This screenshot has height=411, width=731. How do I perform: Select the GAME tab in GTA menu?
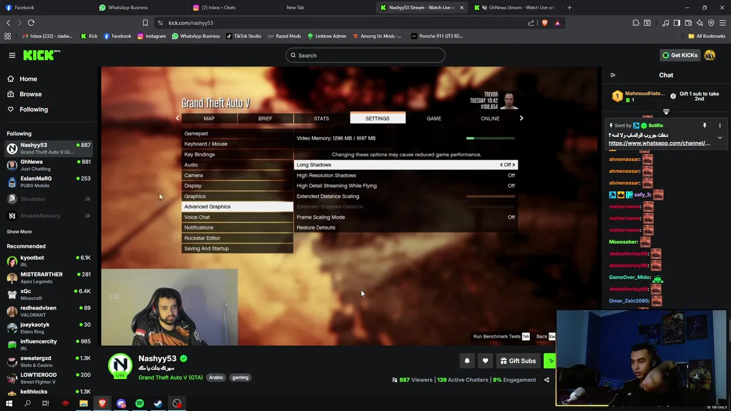pos(434,118)
